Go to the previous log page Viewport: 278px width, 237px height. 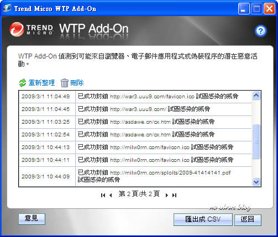[x=111, y=195]
